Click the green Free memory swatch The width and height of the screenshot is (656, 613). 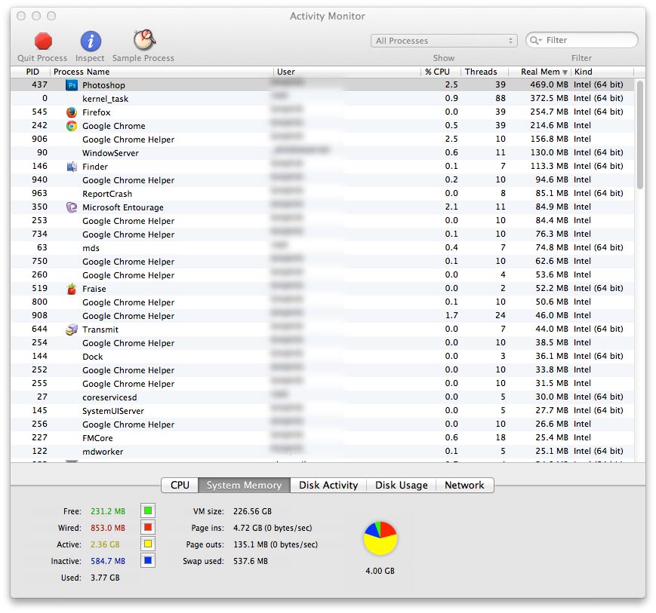(x=148, y=510)
